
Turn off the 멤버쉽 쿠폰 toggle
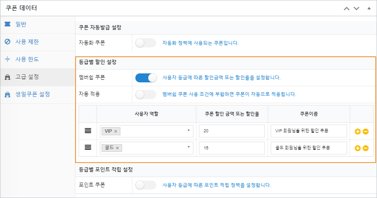(x=146, y=78)
